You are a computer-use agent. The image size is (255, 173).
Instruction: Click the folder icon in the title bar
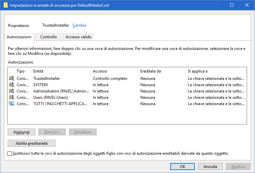pos(6,5)
